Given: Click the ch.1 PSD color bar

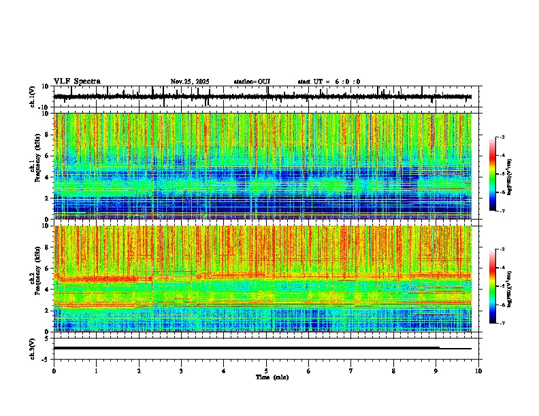Looking at the screenshot, I should click(493, 174).
